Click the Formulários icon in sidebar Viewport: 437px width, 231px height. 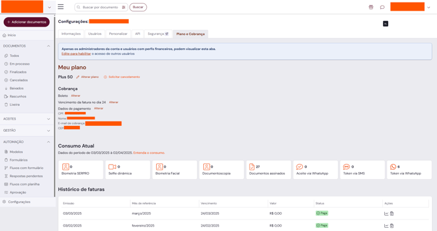tap(6, 160)
